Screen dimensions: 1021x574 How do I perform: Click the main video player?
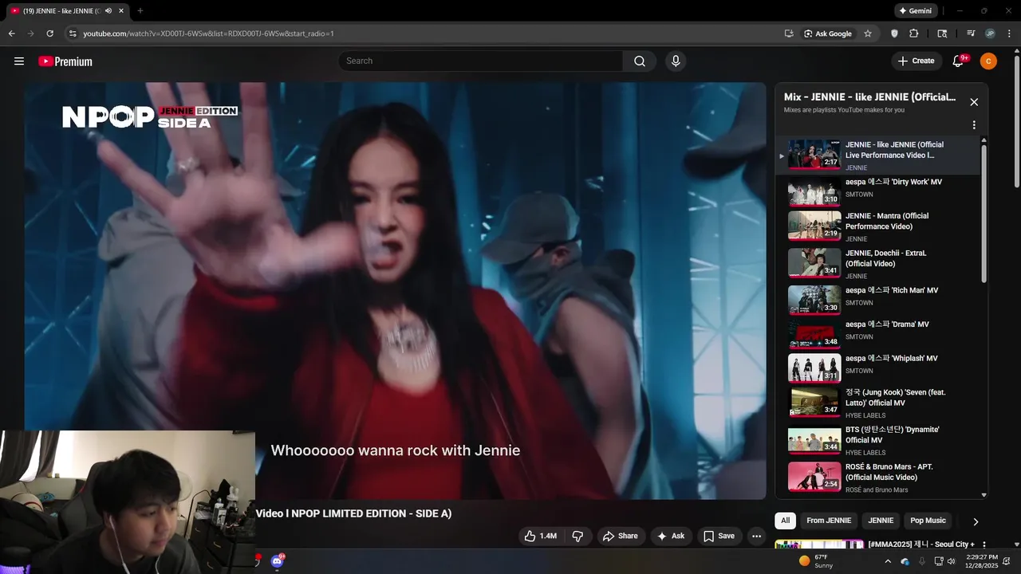395,291
